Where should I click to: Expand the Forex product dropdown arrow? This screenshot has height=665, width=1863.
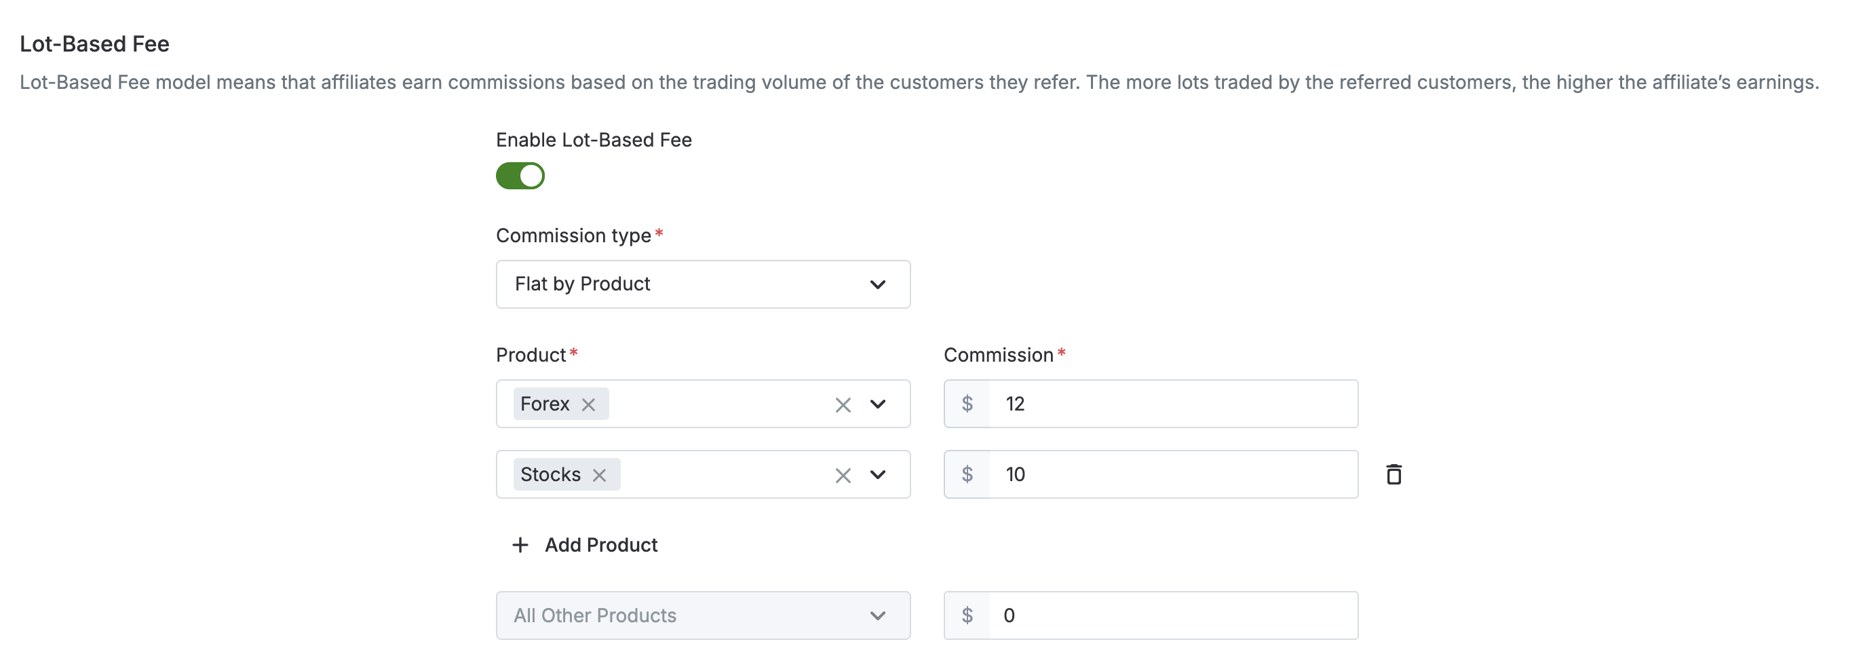(878, 404)
